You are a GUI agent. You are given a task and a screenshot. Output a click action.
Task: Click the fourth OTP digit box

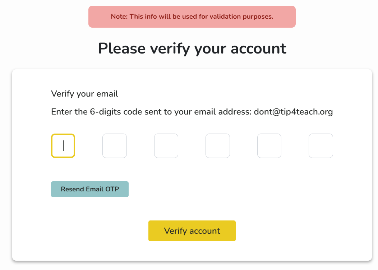click(x=218, y=146)
